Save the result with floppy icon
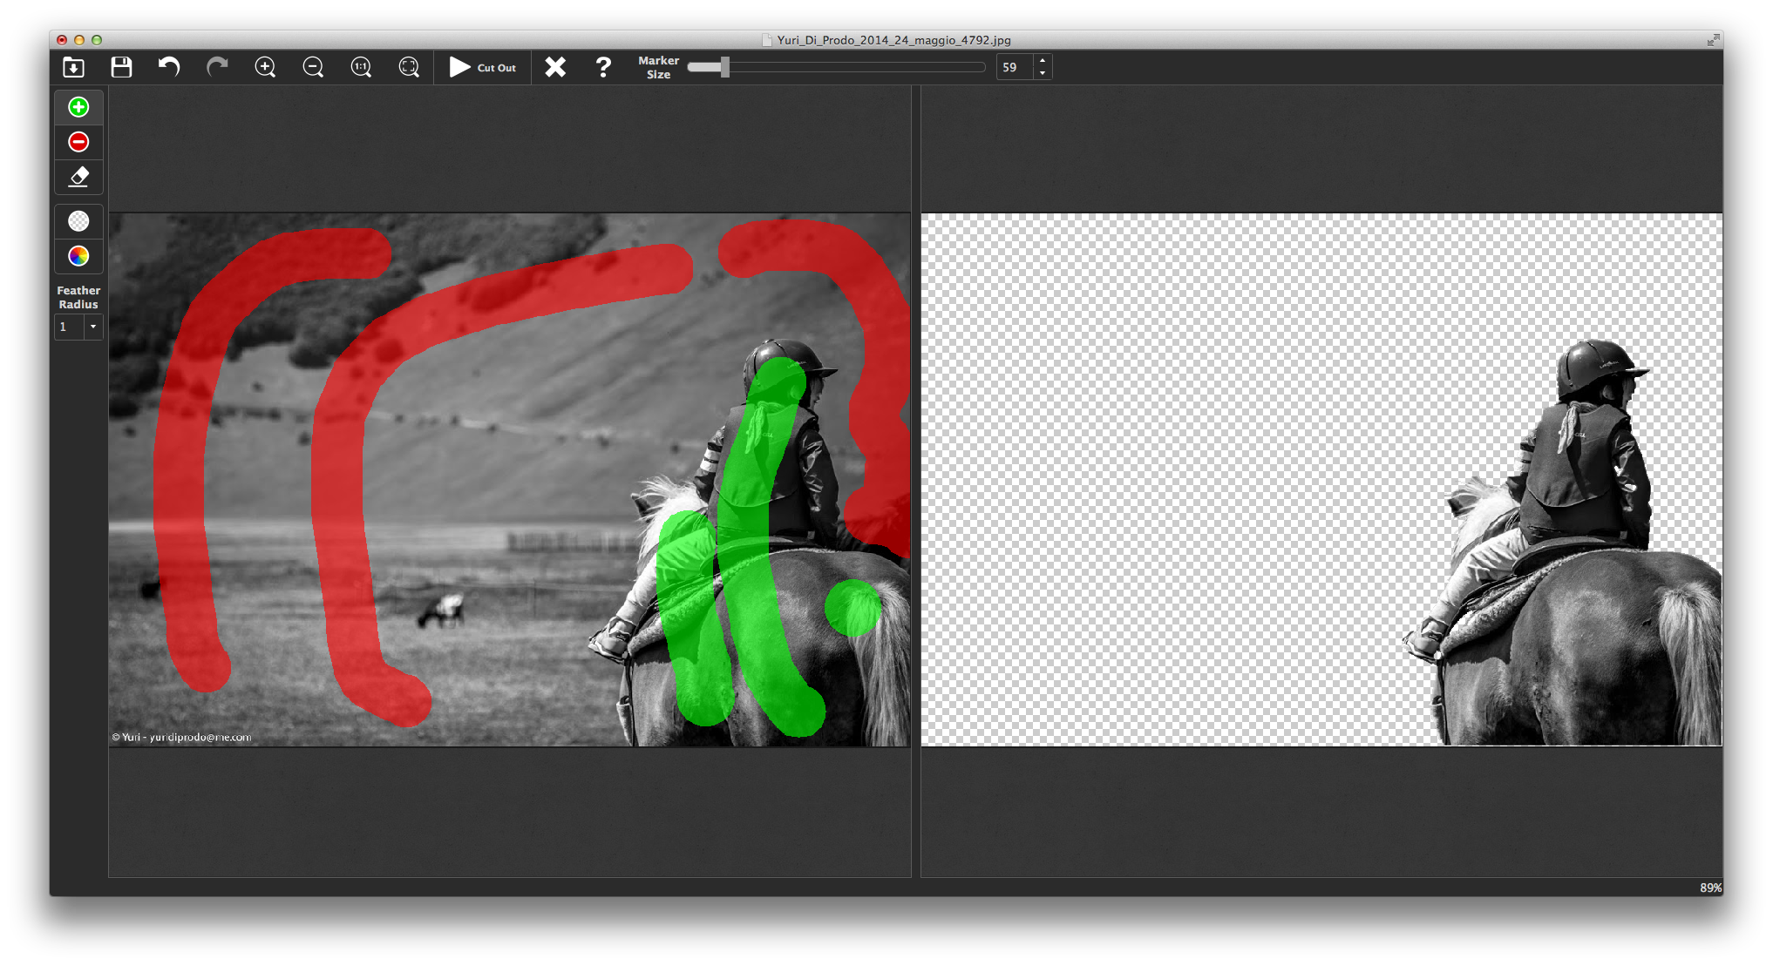Screen dimensions: 1773x965 click(x=121, y=67)
